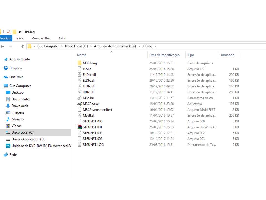266x200 pixels.
Task: Open the recent locations dropdown arrow
Action: (17, 46)
